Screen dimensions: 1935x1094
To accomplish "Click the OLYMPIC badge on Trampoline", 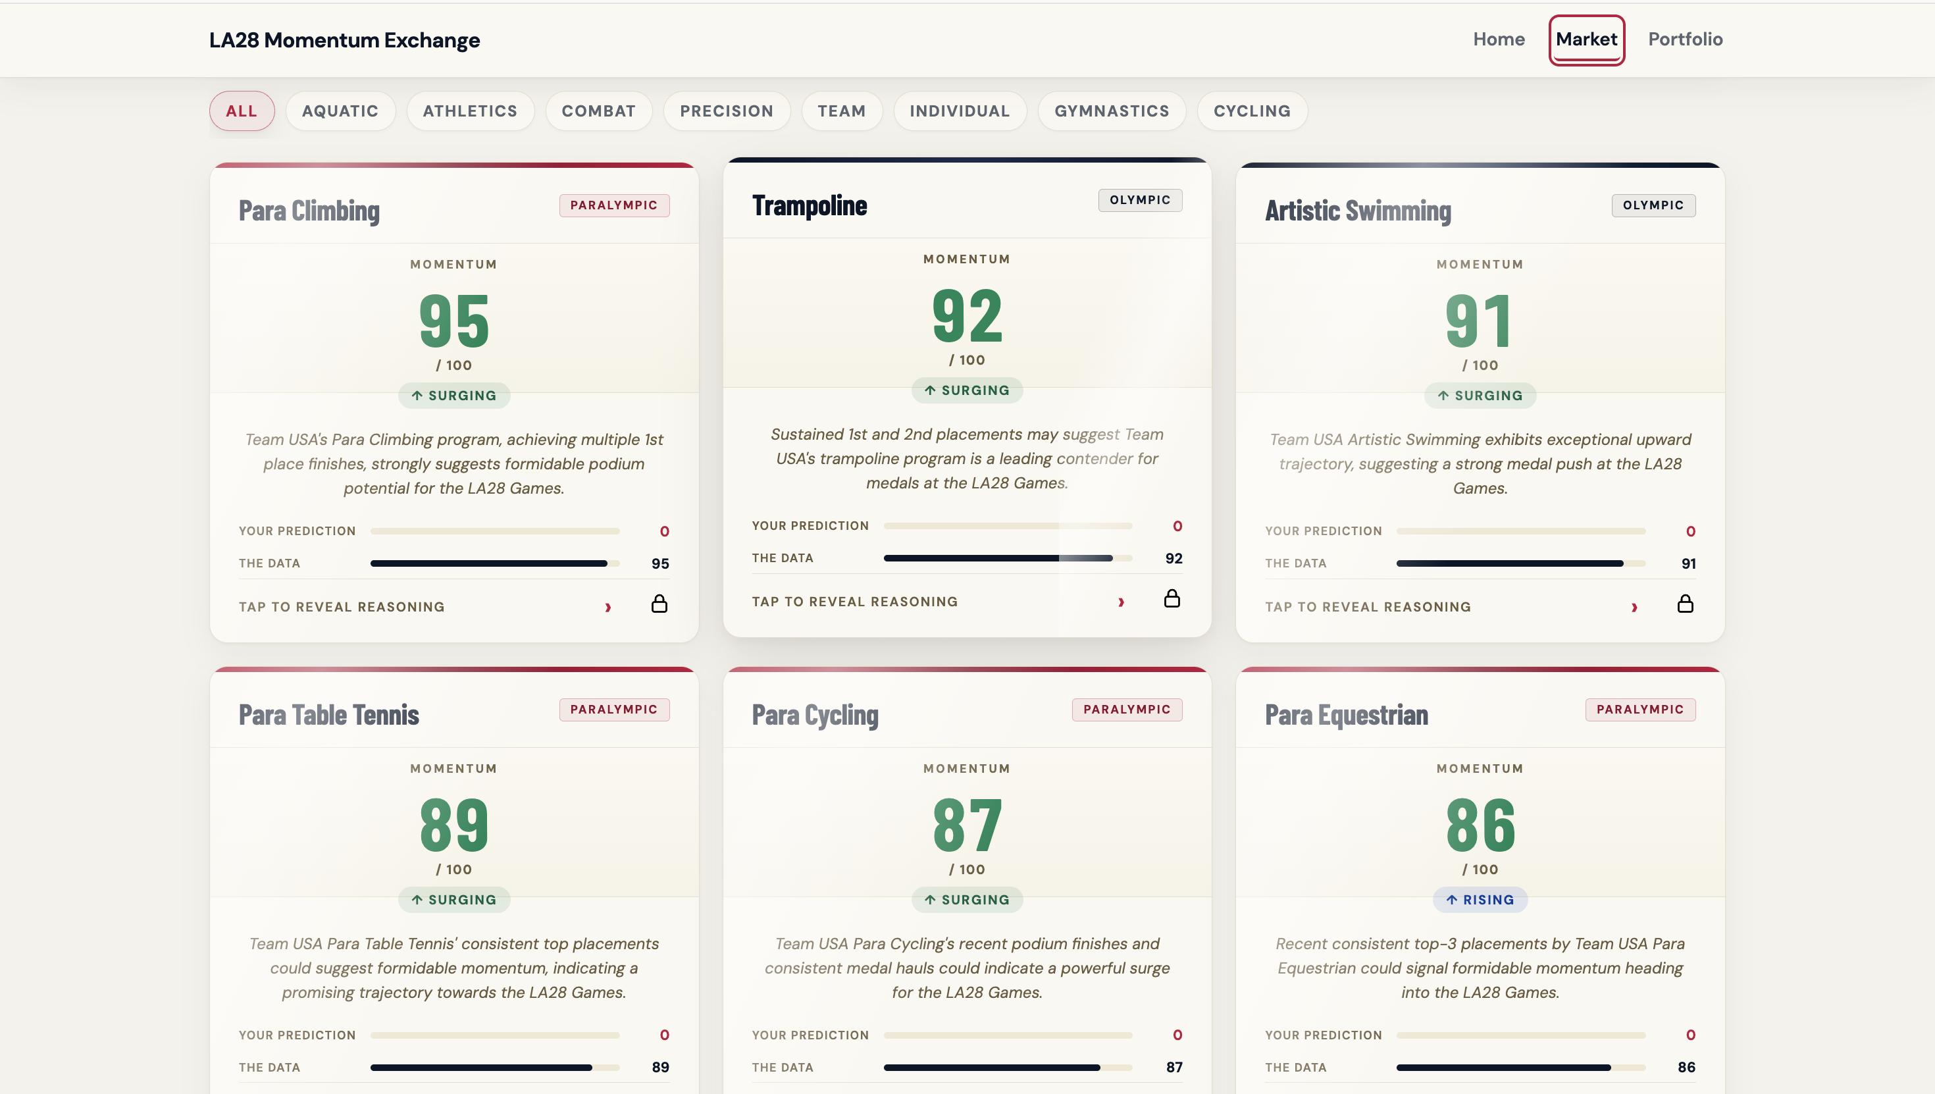I will point(1139,200).
